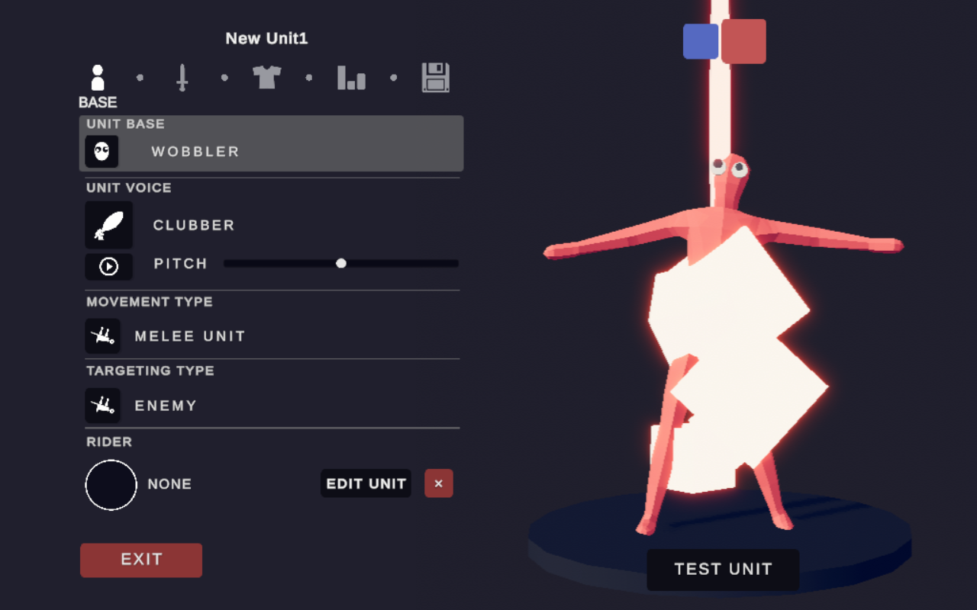Select the red team color swatch
This screenshot has height=610, width=977.
743,41
